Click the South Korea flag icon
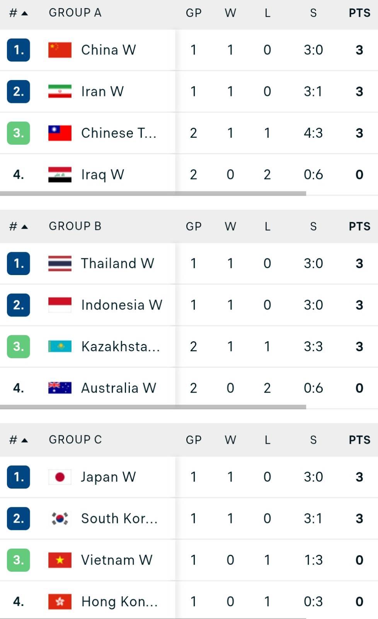The image size is (378, 619). click(x=60, y=518)
